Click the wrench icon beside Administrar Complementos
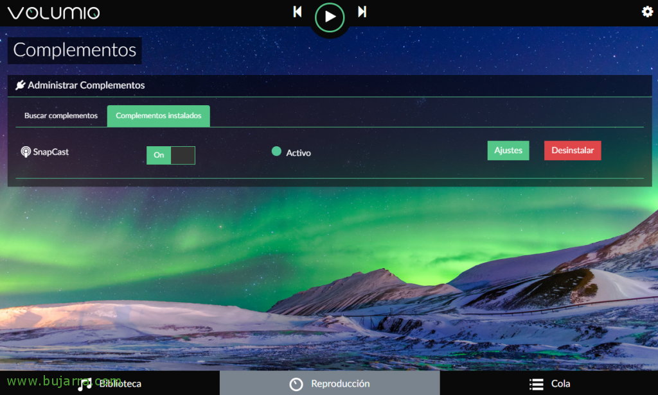658x395 pixels. (21, 85)
